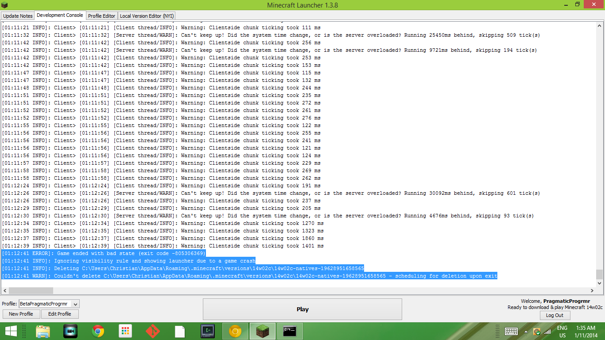Click the WARN 'Couldn't delete' log line
This screenshot has height=340, width=605.
coord(249,276)
